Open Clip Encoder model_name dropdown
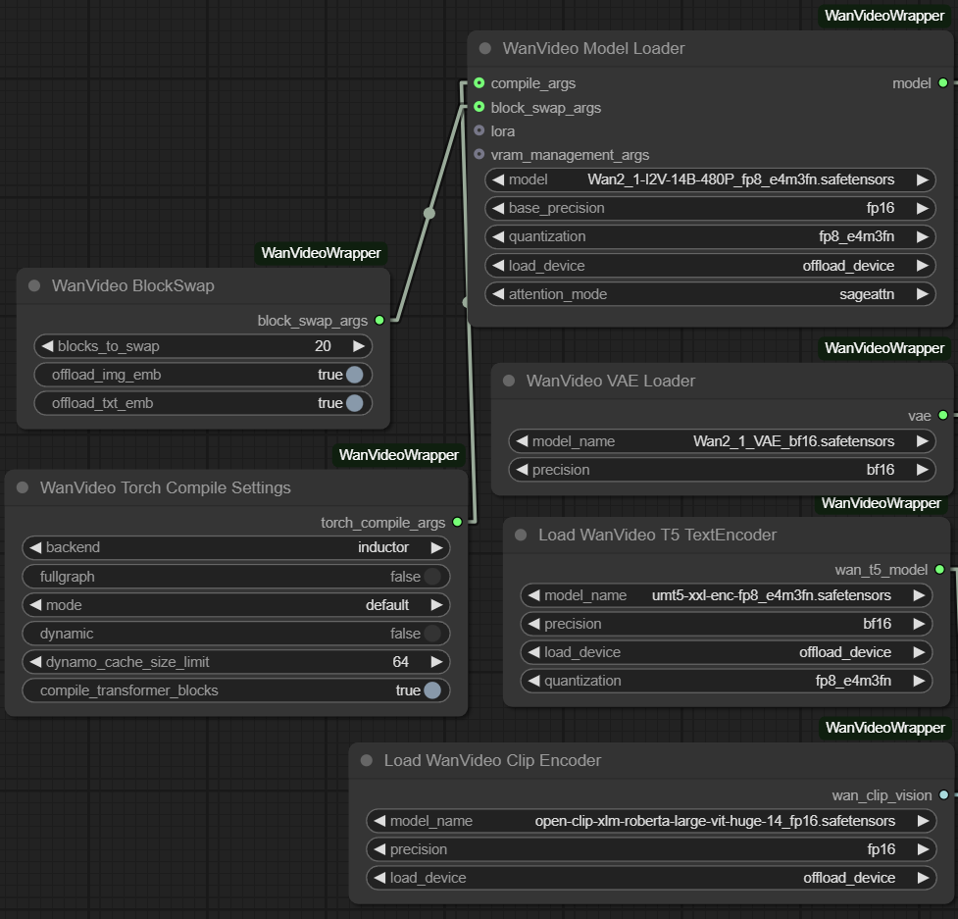 (651, 821)
